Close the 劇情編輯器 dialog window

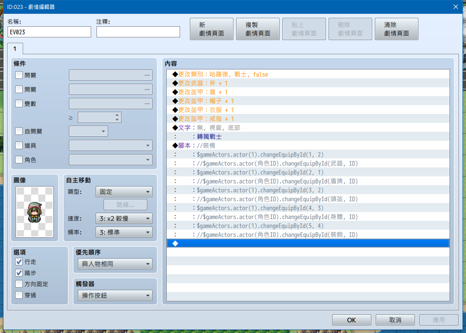(x=456, y=7)
